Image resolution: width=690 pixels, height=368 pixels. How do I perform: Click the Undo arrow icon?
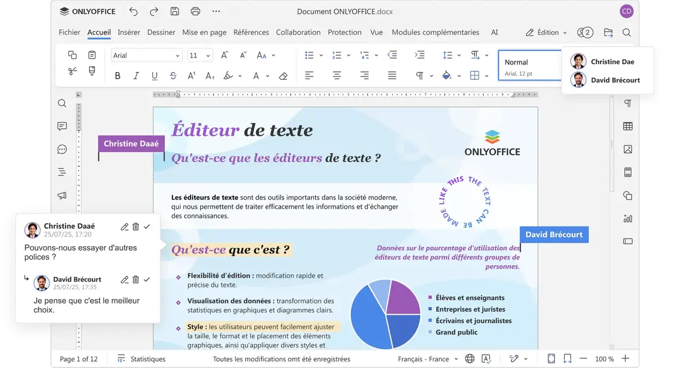click(133, 11)
